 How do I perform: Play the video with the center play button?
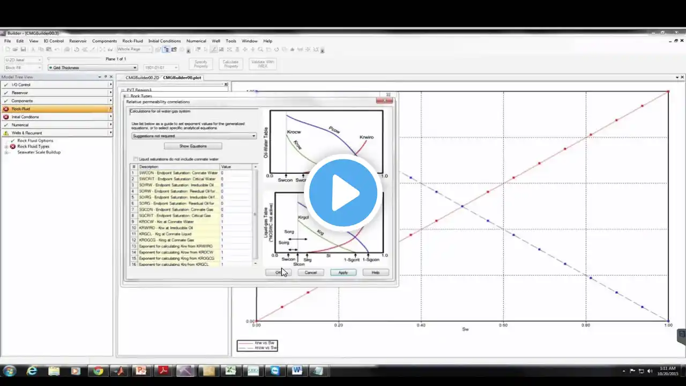click(x=343, y=192)
